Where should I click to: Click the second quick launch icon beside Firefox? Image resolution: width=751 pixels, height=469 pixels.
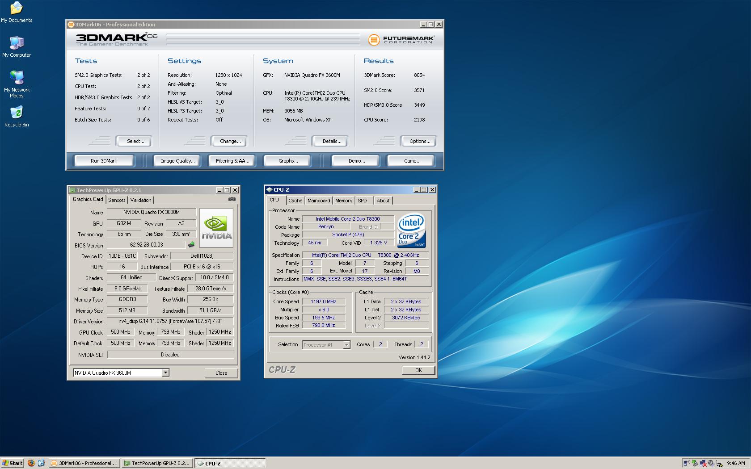point(41,463)
